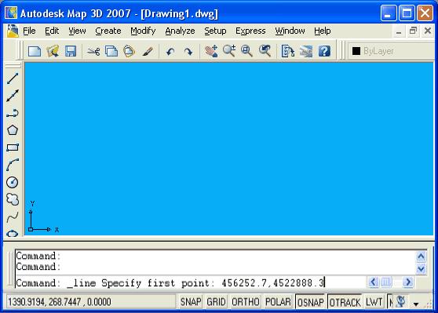The image size is (438, 313).
Task: Select the Construction Line tool
Action: pos(13,96)
